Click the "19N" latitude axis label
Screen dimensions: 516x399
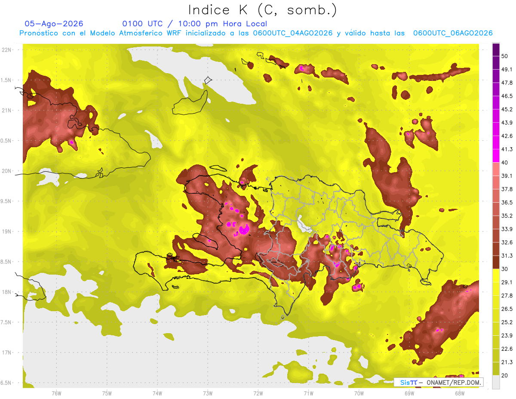pos(7,231)
